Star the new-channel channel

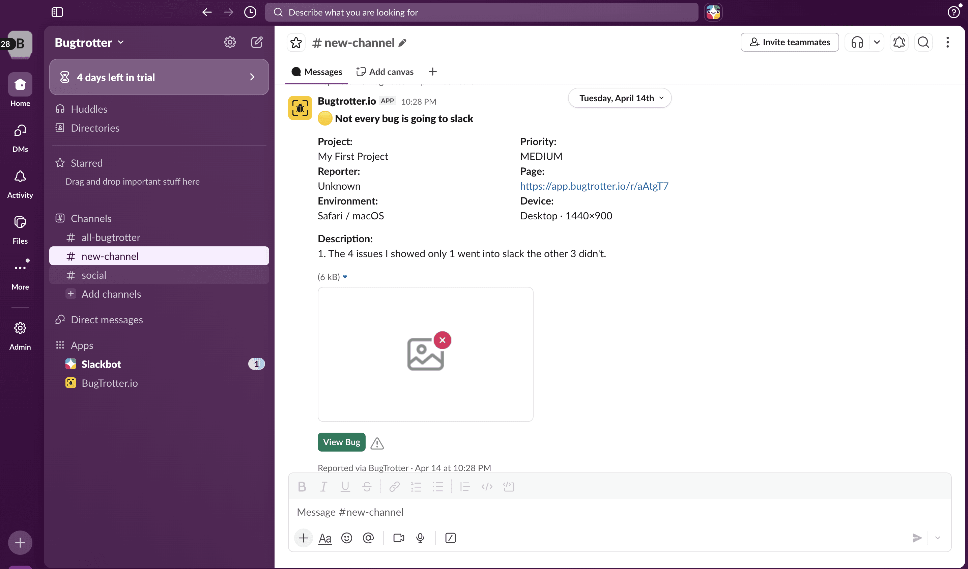[x=296, y=42]
